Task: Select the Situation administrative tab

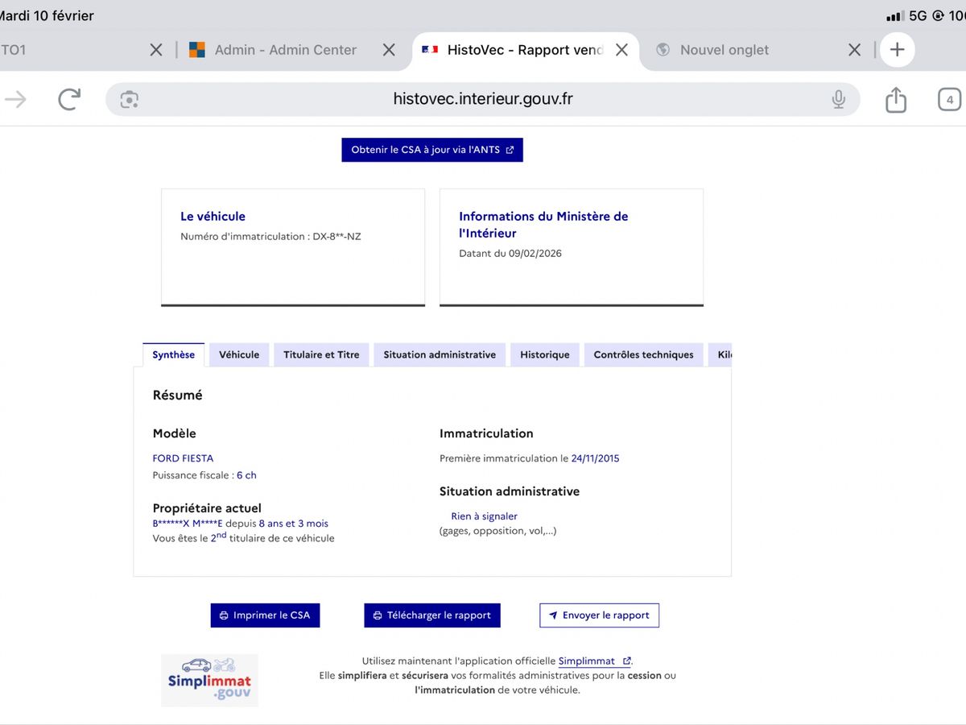Action: 440,354
